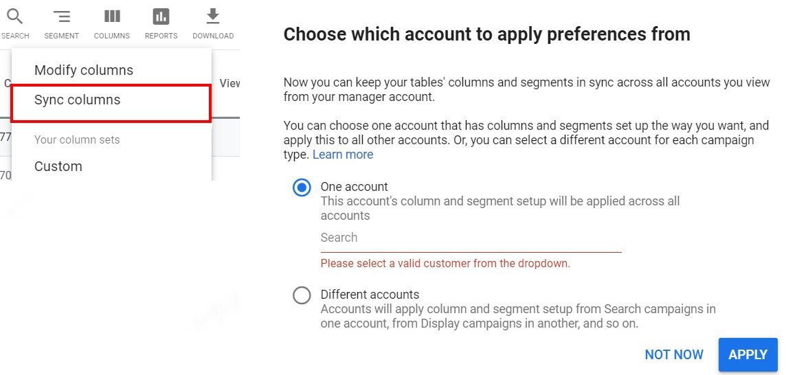
Task: Open the Learn more link
Action: coord(343,155)
